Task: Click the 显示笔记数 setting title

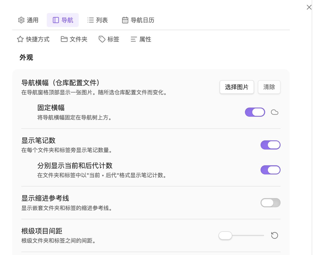Action: pyautogui.click(x=38, y=141)
